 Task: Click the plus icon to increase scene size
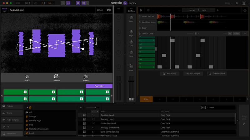point(217,10)
